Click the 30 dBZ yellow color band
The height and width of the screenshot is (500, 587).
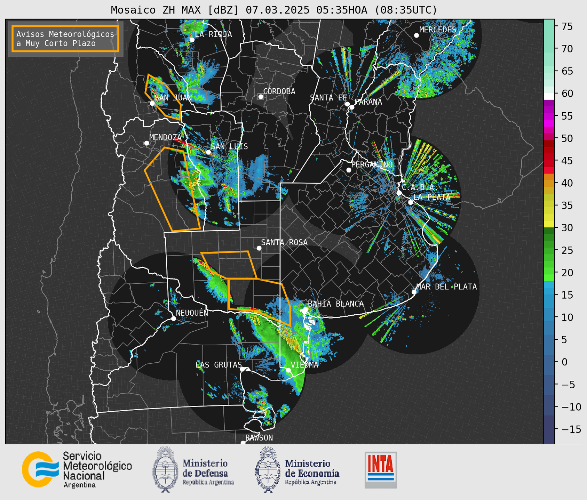point(549,224)
